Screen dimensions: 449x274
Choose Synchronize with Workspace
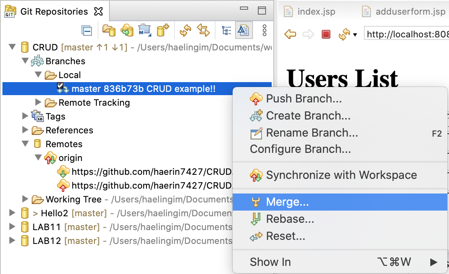click(x=340, y=175)
